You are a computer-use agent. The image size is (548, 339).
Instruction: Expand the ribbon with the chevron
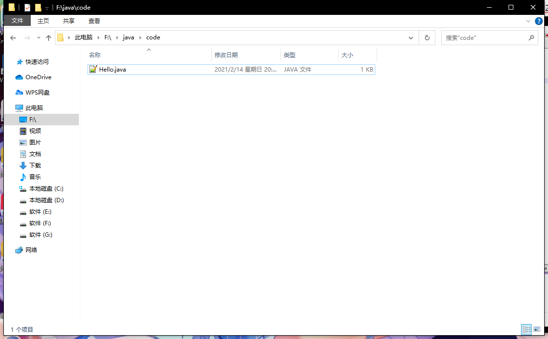click(x=528, y=21)
